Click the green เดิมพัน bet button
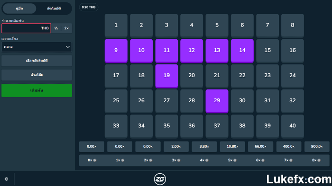 (37, 90)
